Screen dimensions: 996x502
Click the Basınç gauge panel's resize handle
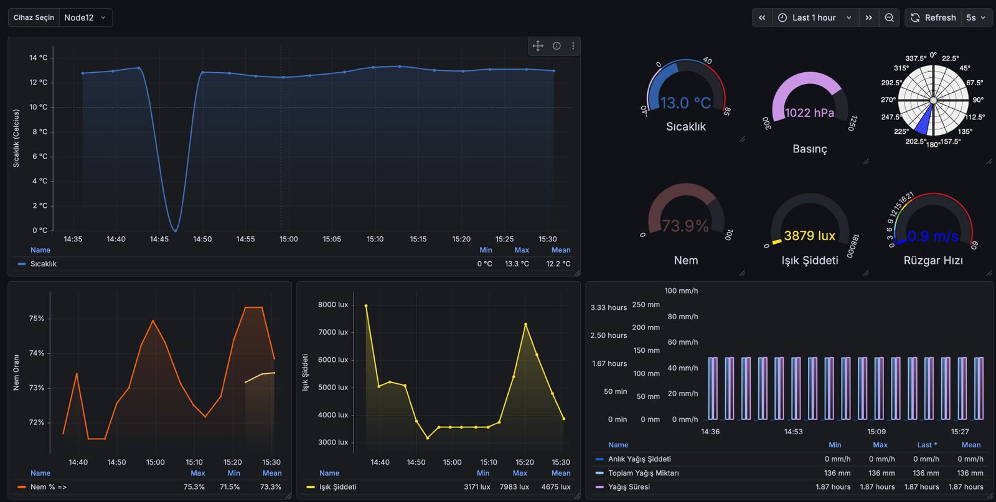coord(866,161)
